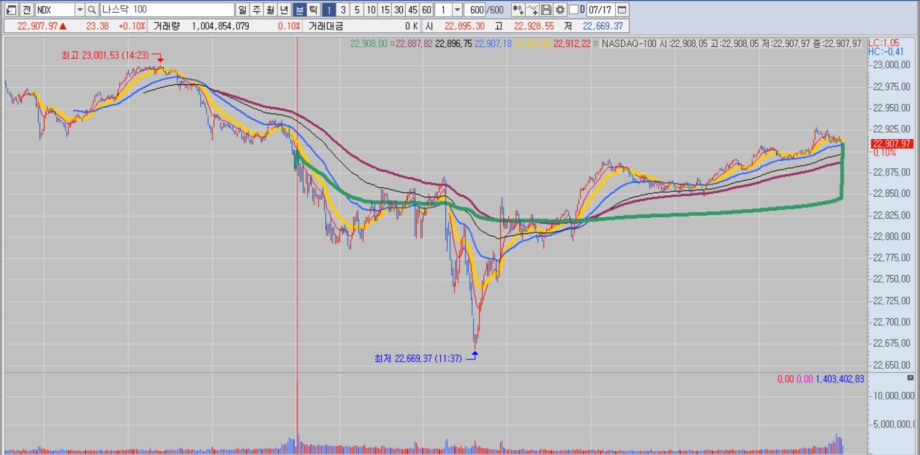Open the interval value dropdown arrow
Image resolution: width=920 pixels, height=455 pixels.
click(457, 10)
